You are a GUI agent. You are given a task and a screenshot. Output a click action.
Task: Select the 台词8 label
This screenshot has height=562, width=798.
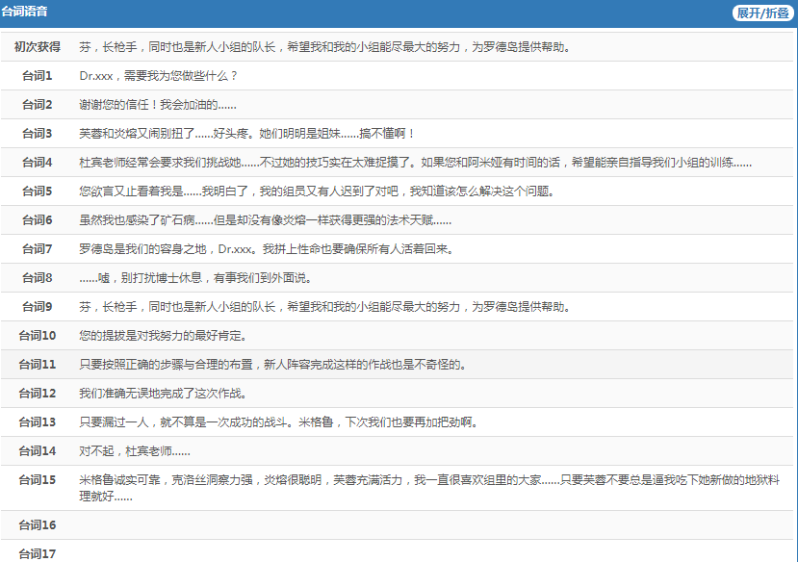point(38,278)
